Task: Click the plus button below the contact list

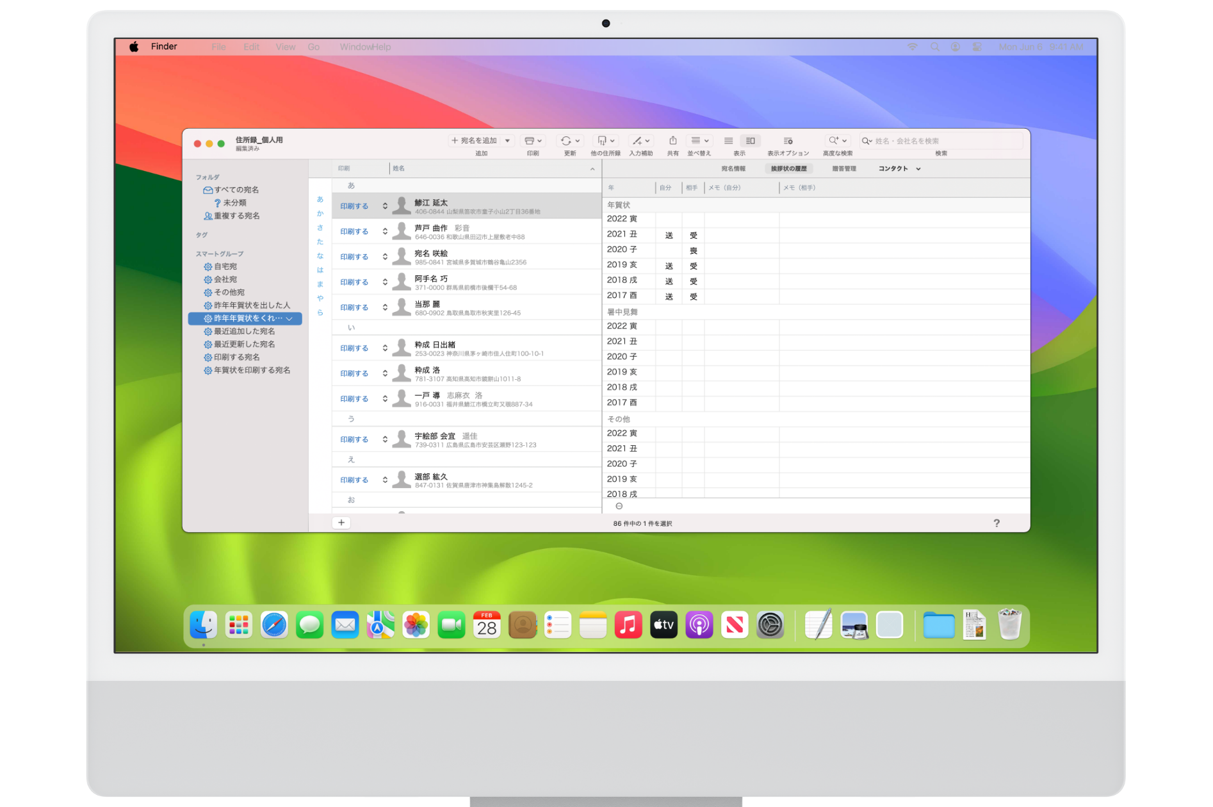Action: pos(341,523)
